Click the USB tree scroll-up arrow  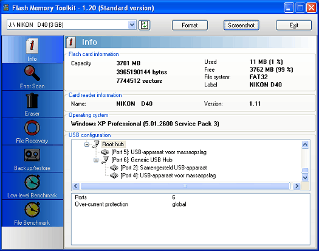(x=305, y=144)
